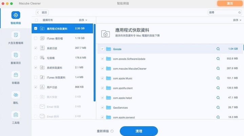The height and width of the screenshot is (136, 244).
Task: Click the com.spotify.client folder icon
Action: 108,88
